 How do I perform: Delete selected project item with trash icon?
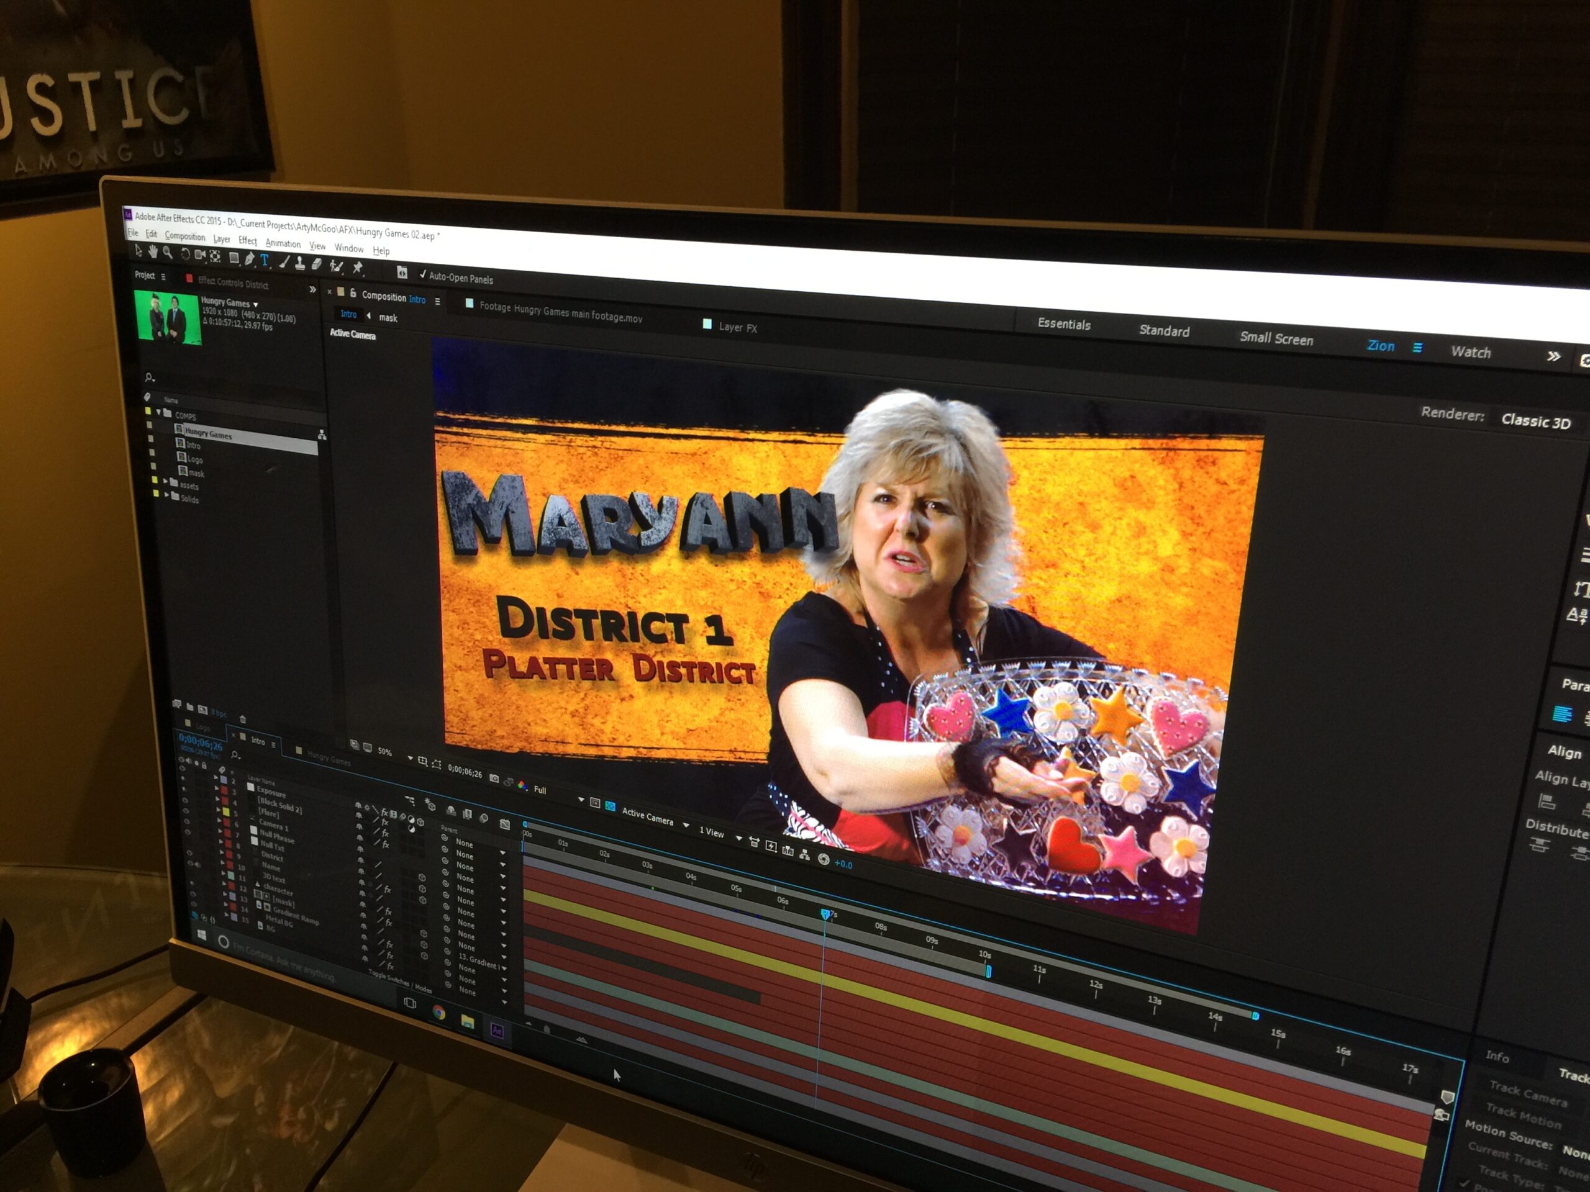click(242, 718)
